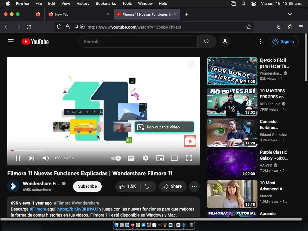The height and width of the screenshot is (231, 308).
Task: Enable theater mode
Action: [174, 158]
